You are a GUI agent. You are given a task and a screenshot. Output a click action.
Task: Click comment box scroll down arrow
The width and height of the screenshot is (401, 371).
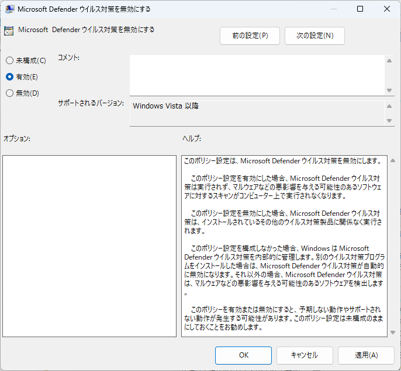(x=389, y=90)
